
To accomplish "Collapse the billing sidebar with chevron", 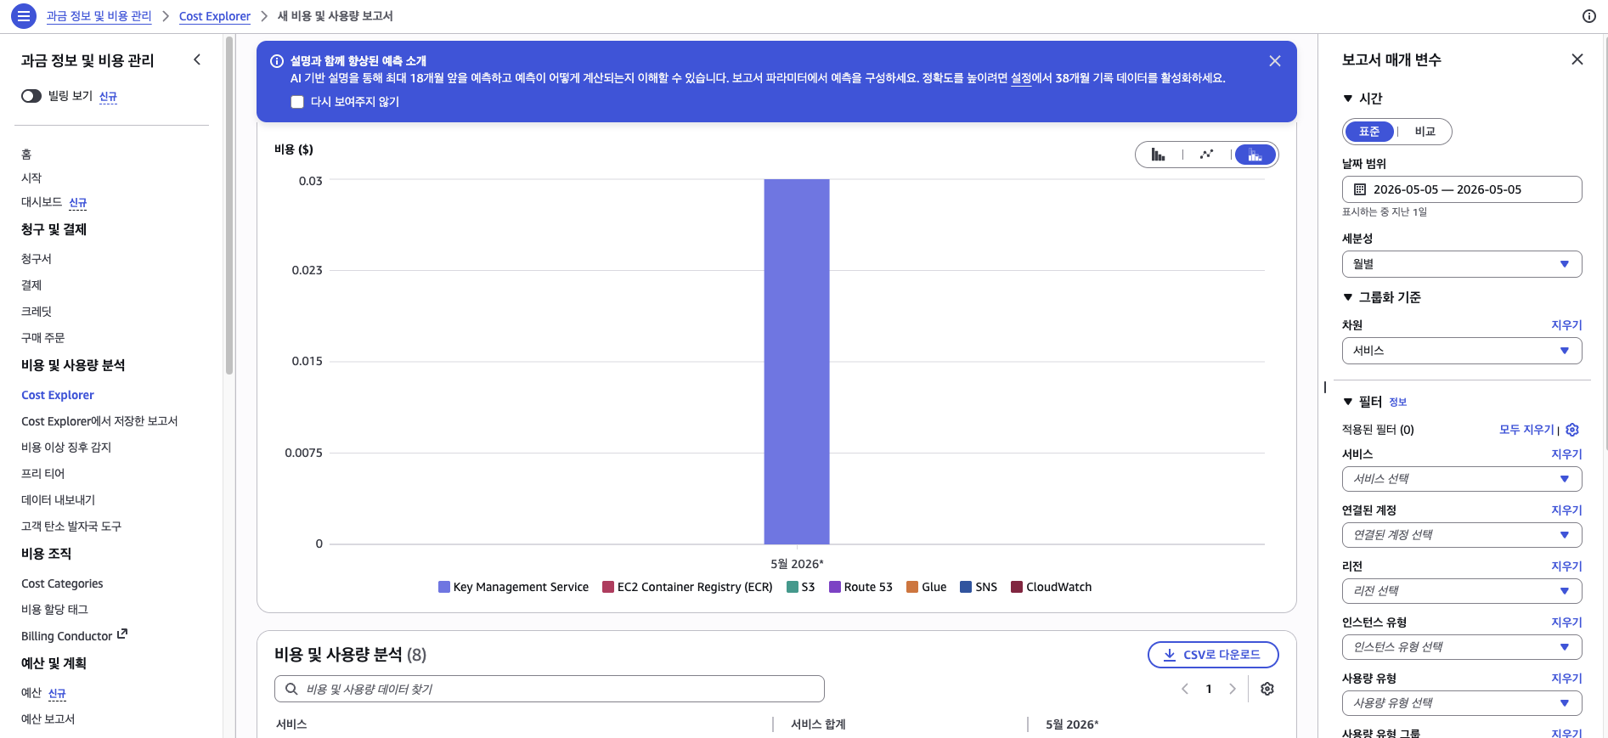I will tap(197, 59).
